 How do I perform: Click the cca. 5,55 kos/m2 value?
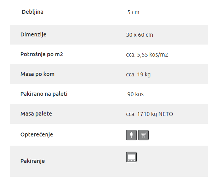[x=147, y=55]
